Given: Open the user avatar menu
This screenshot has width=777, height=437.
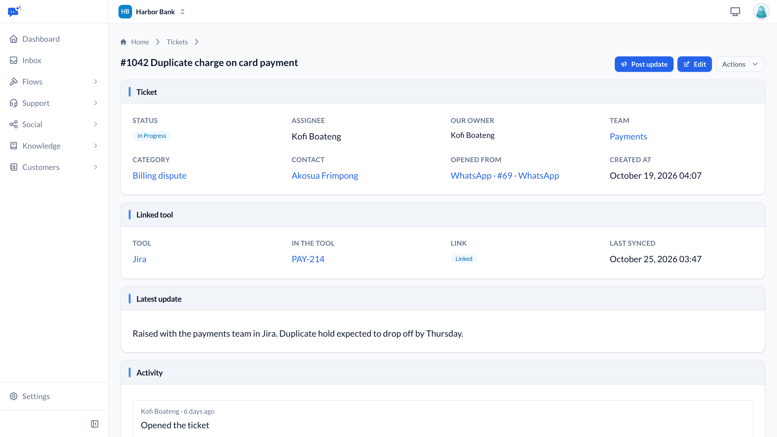Looking at the screenshot, I should [761, 12].
